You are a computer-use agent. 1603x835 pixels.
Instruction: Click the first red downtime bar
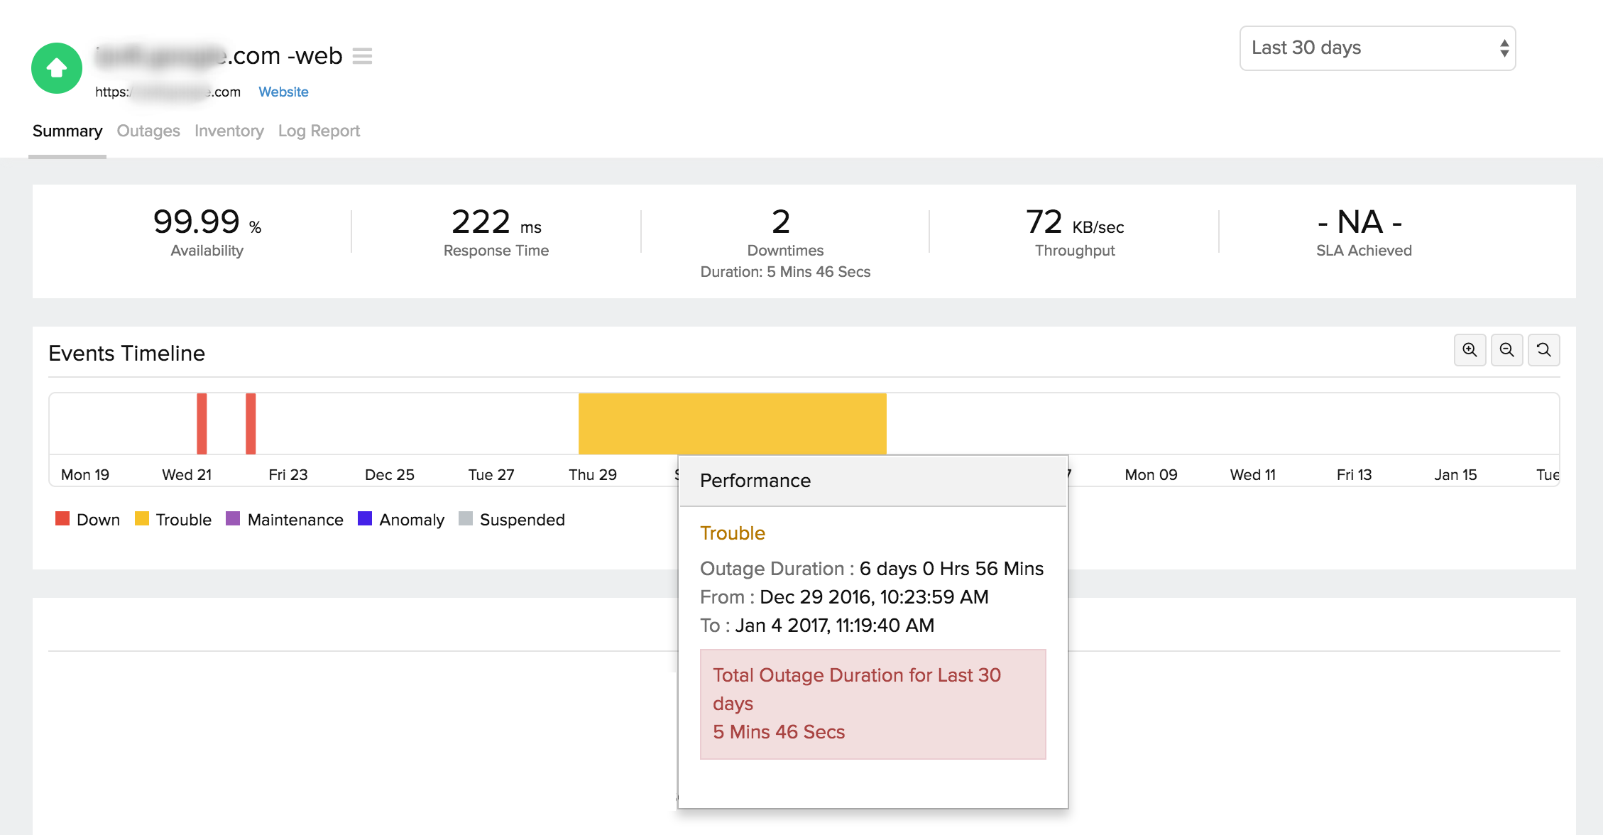[x=202, y=423]
